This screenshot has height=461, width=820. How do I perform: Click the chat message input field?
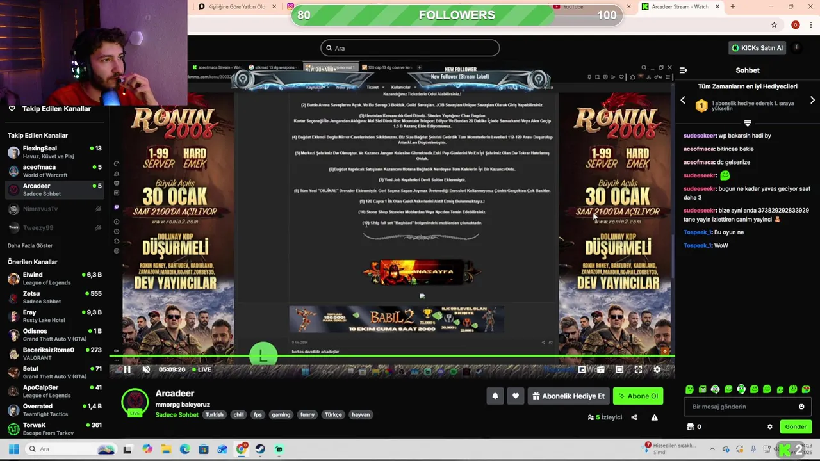click(x=747, y=407)
